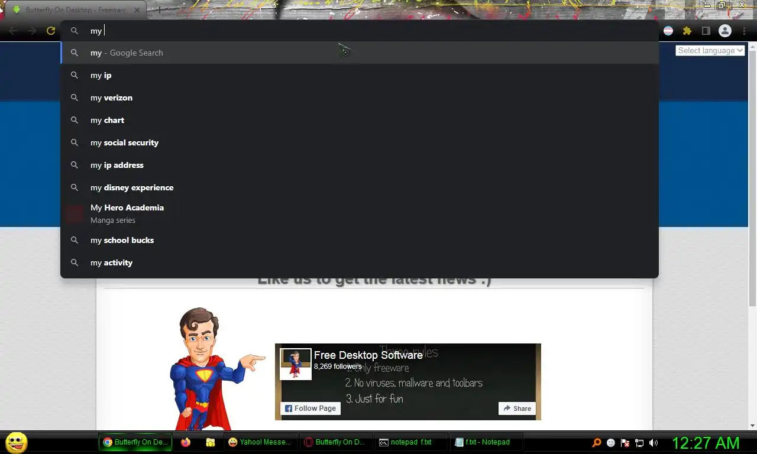Click the gray face tray icon
This screenshot has width=757, height=454.
tap(611, 443)
